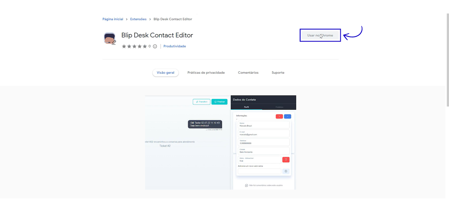The width and height of the screenshot is (449, 212).
Task: Open the Suporte tab
Action: coord(278,73)
